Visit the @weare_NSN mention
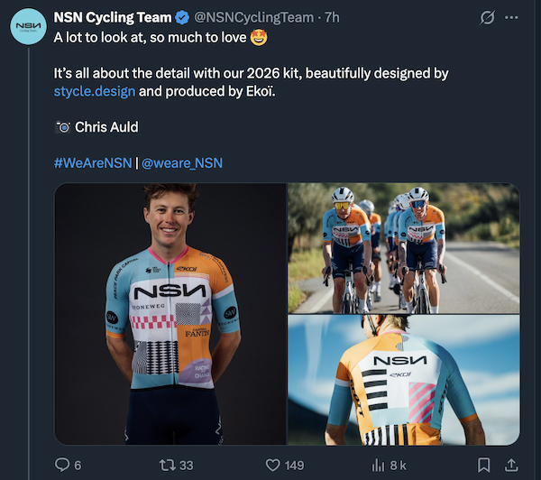This screenshot has height=480, width=541. (x=182, y=162)
